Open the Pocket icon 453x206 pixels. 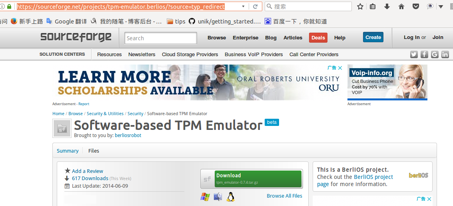click(x=415, y=6)
